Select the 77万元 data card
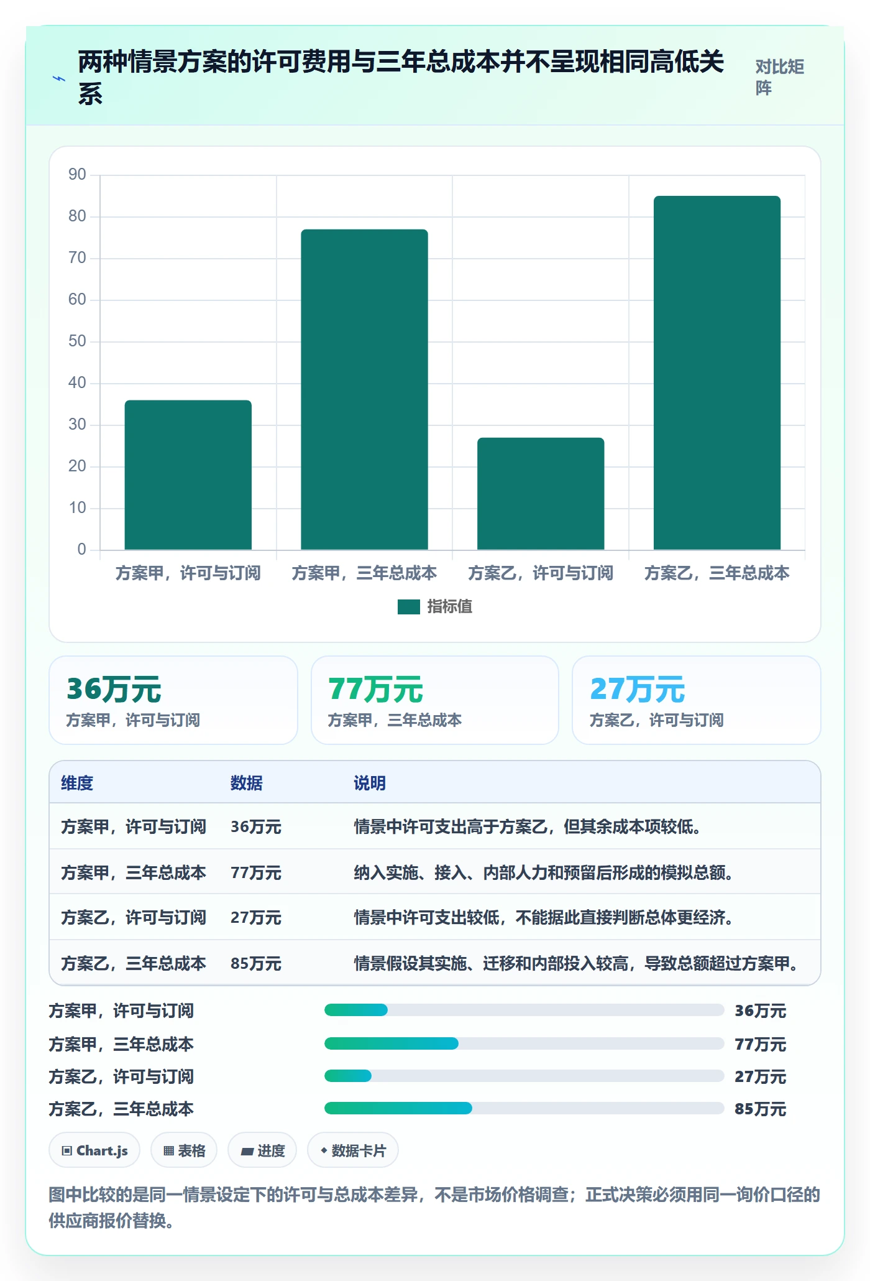This screenshot has width=870, height=1281. click(x=435, y=700)
